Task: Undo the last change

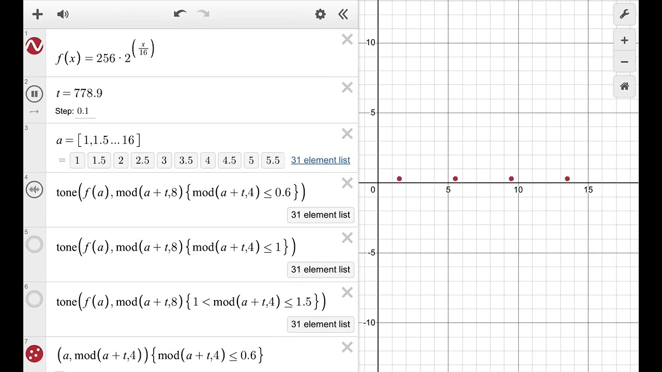Action: tap(180, 14)
